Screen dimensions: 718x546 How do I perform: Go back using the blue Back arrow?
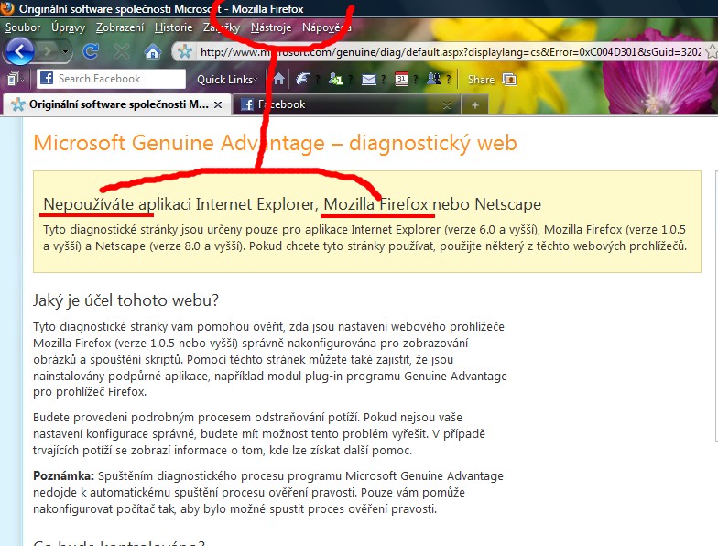pos(18,51)
